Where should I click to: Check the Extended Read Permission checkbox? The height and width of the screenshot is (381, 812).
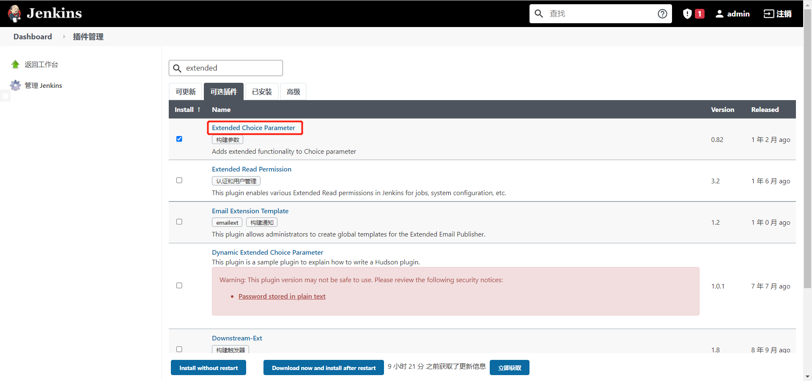pyautogui.click(x=179, y=180)
